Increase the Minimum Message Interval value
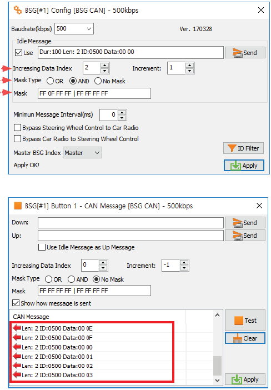This screenshot has height=390, width=271. [122, 112]
